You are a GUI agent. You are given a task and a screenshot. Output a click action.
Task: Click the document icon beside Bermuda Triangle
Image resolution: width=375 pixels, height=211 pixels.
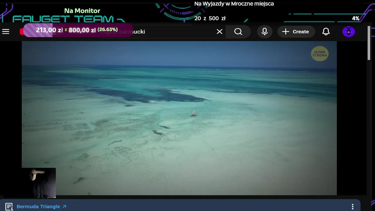point(9,207)
